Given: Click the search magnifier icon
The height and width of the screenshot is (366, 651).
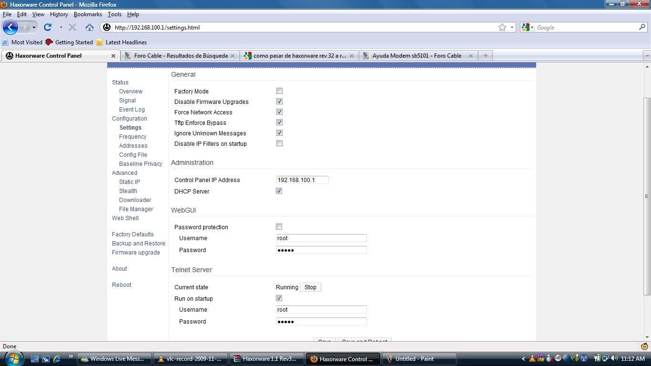Looking at the screenshot, I should 642,27.
